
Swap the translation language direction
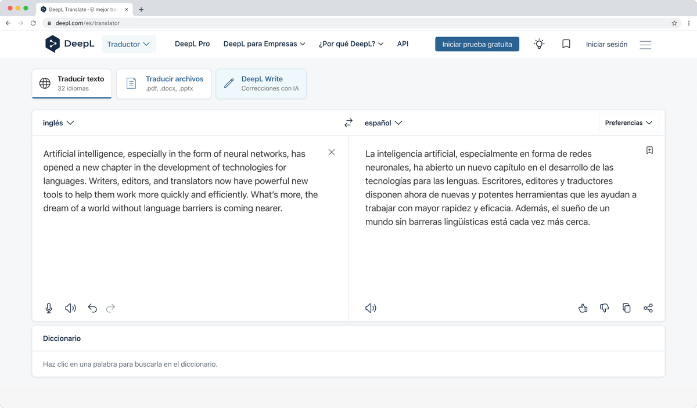[348, 122]
